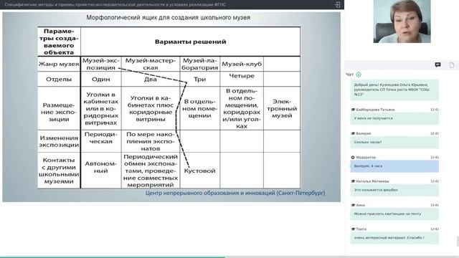Click the sender name Анна

(x=360, y=205)
